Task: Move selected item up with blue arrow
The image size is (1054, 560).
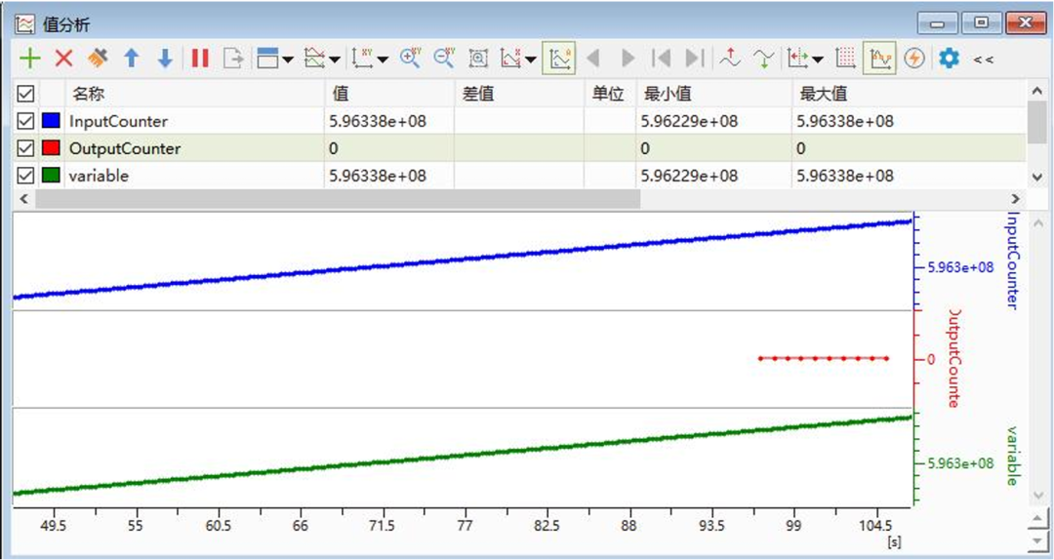Action: [132, 59]
